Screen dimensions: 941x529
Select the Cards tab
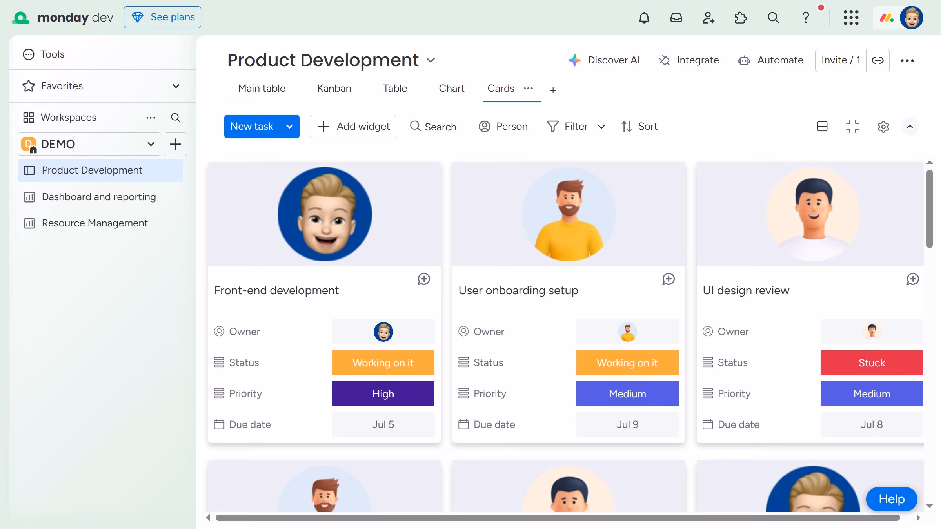501,88
